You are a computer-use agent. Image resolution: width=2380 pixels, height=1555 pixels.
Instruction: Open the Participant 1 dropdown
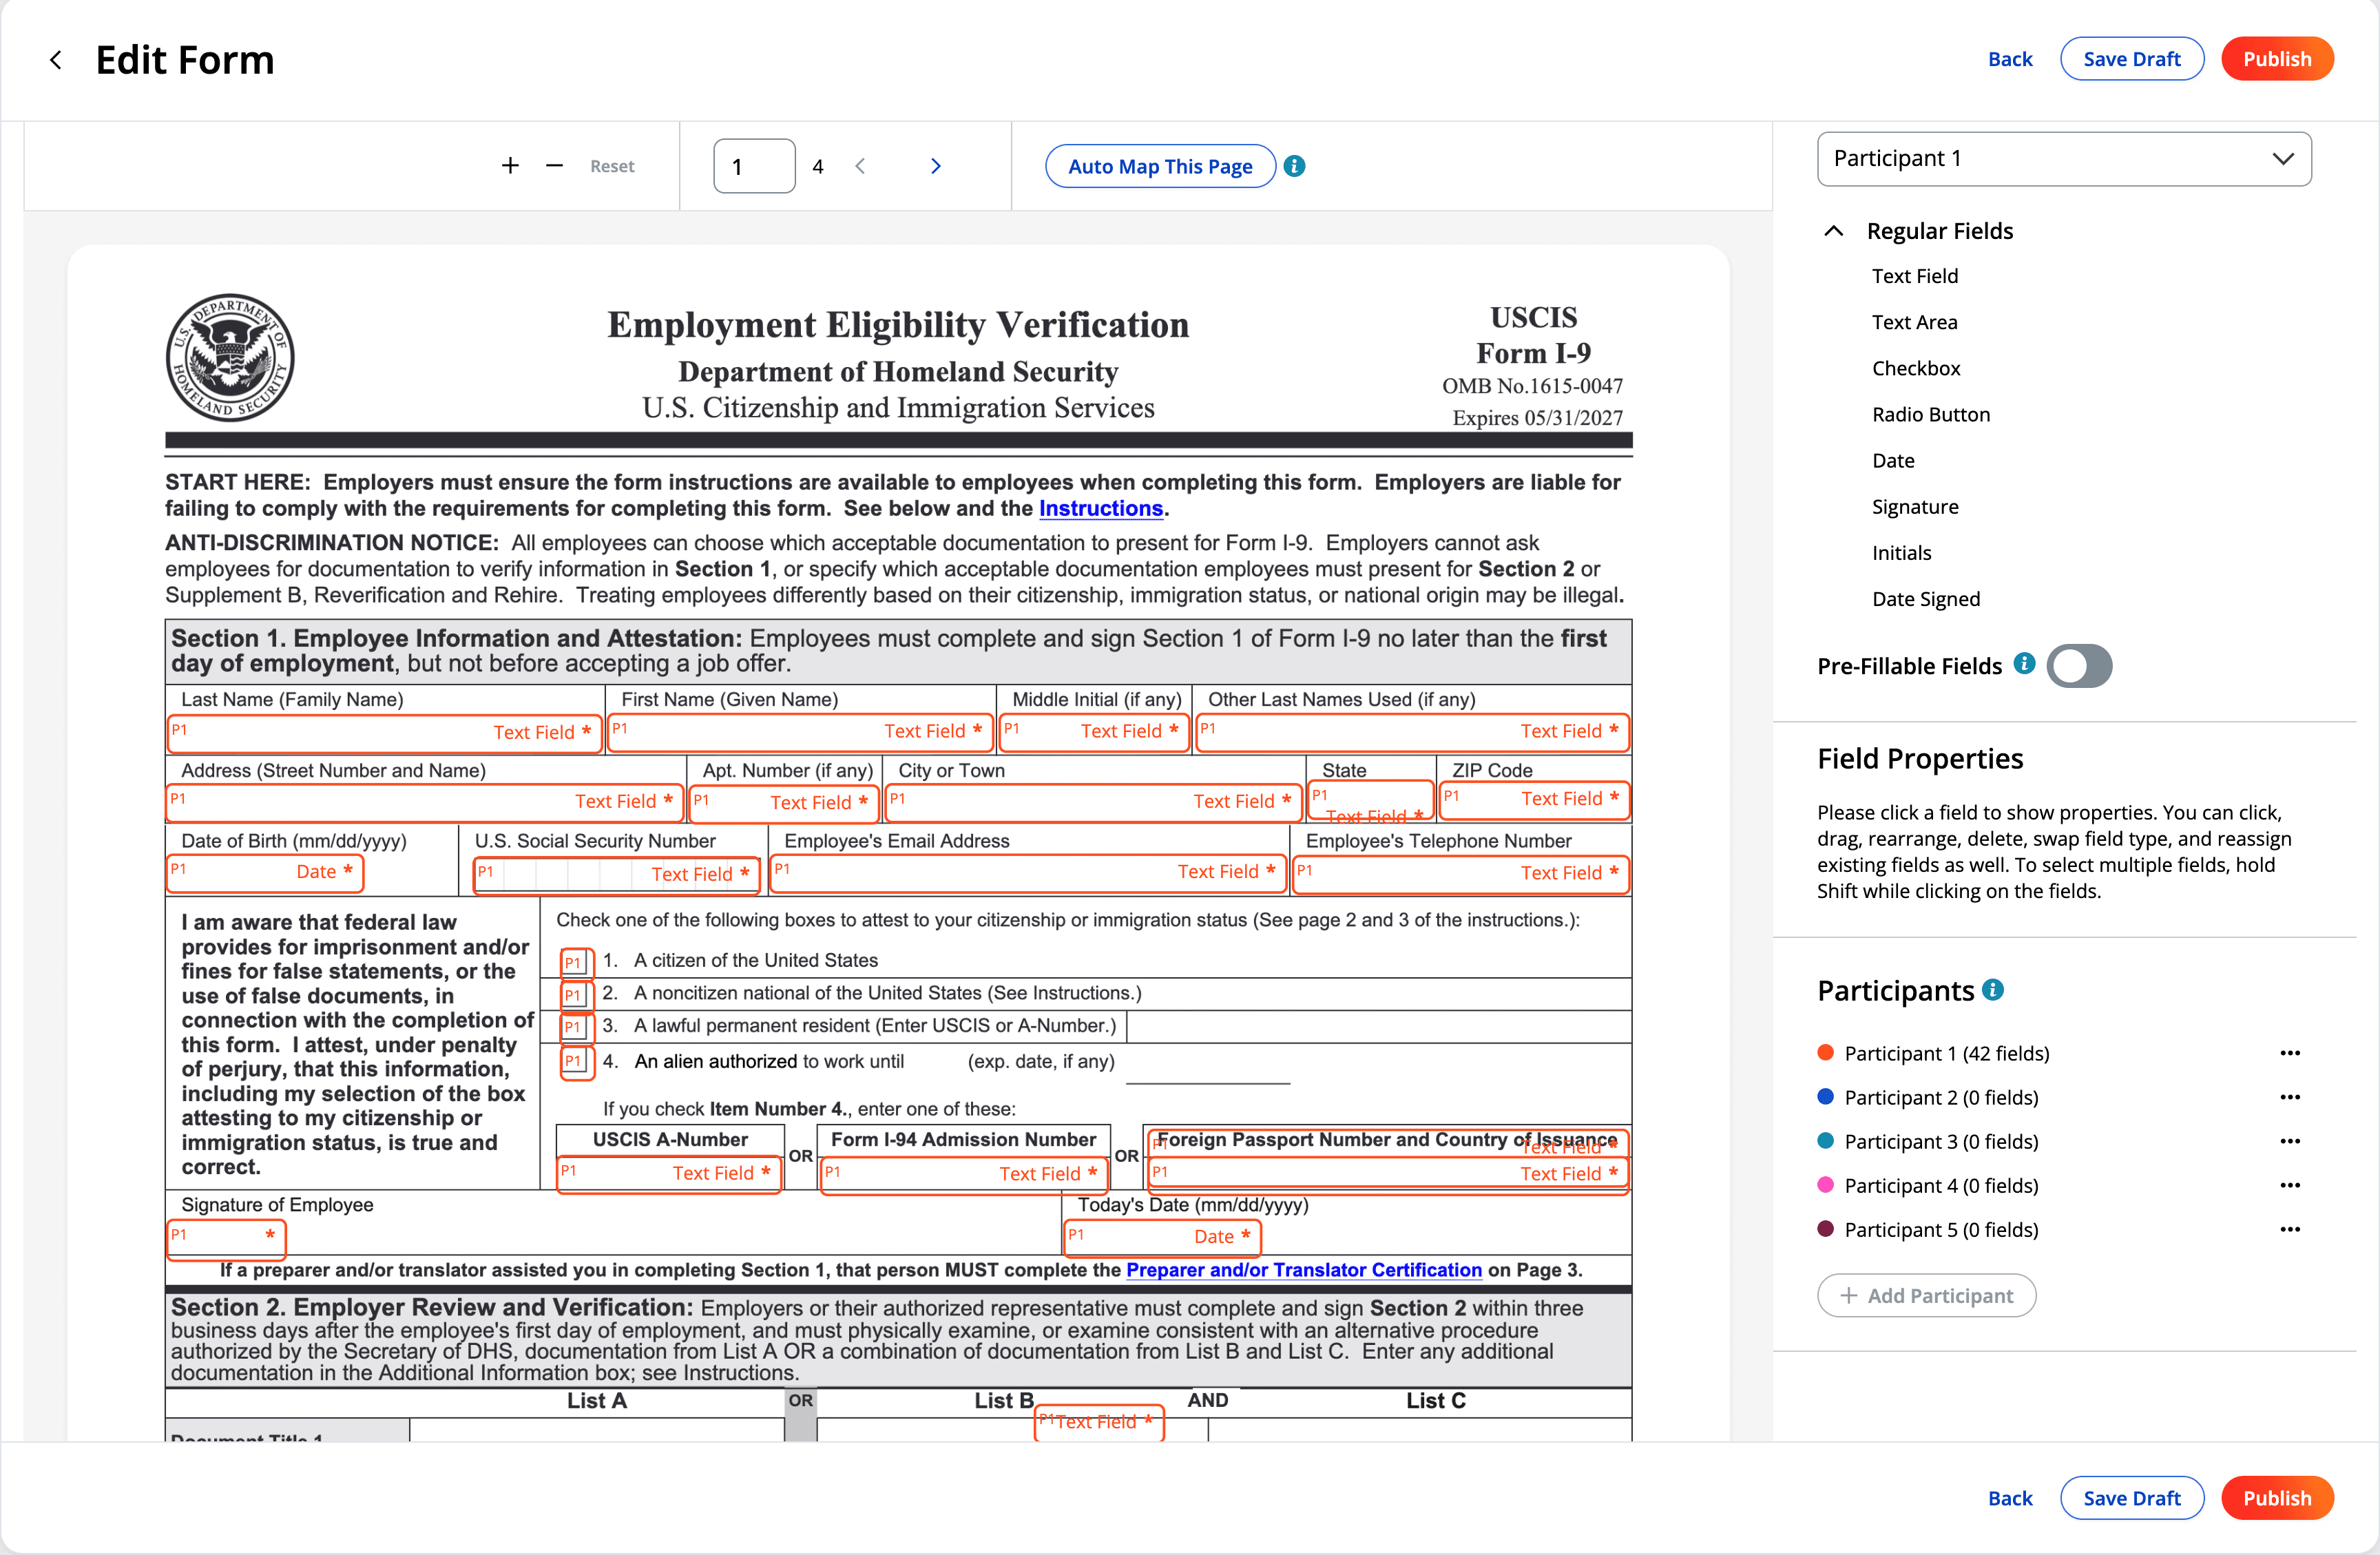2063,159
